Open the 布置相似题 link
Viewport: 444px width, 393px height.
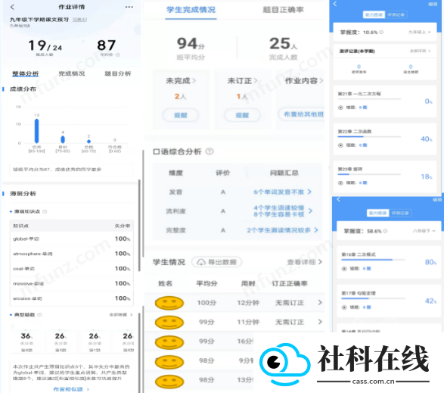[71, 389]
